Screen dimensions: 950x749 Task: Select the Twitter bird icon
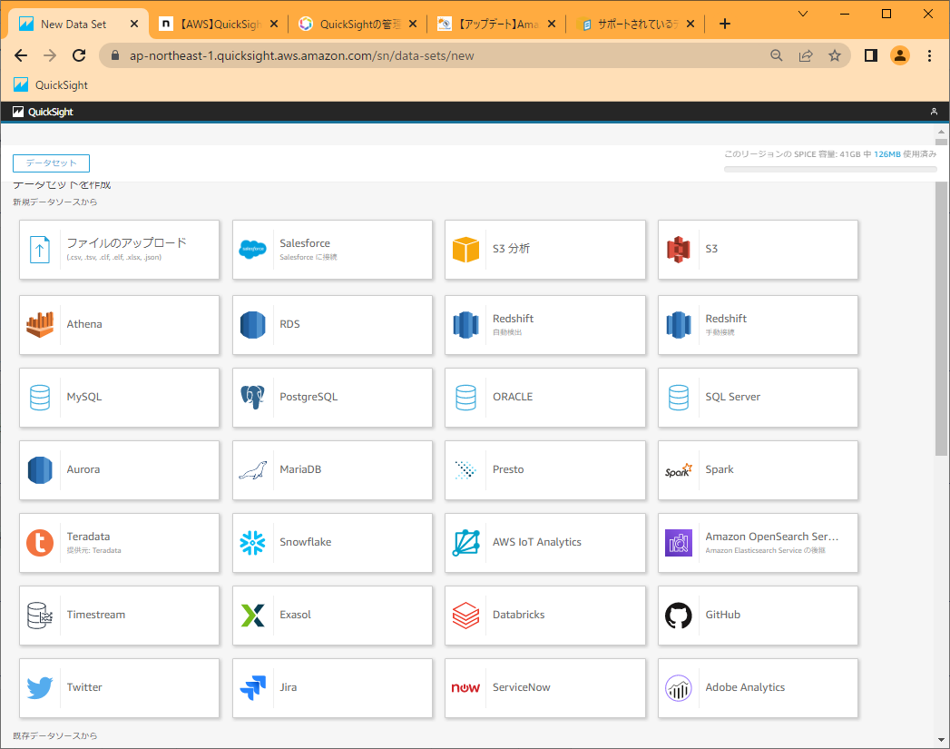coord(40,688)
